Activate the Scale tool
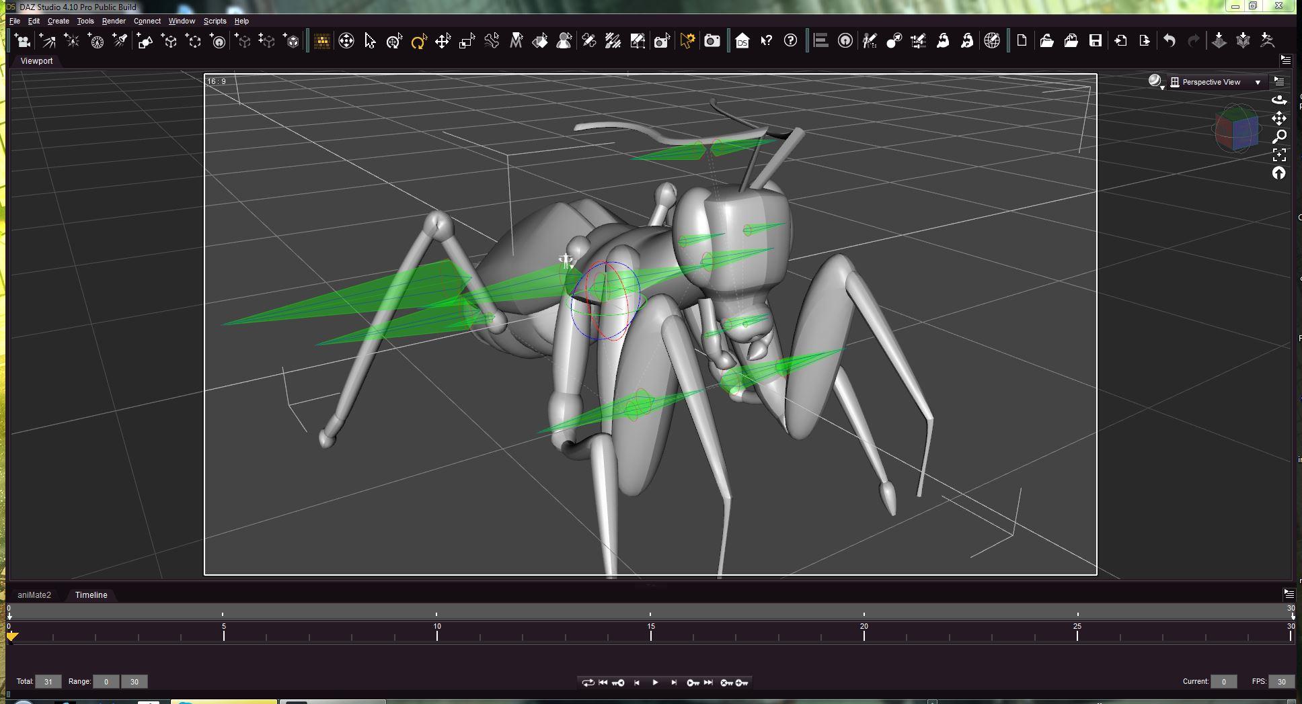This screenshot has height=704, width=1302. pyautogui.click(x=467, y=41)
